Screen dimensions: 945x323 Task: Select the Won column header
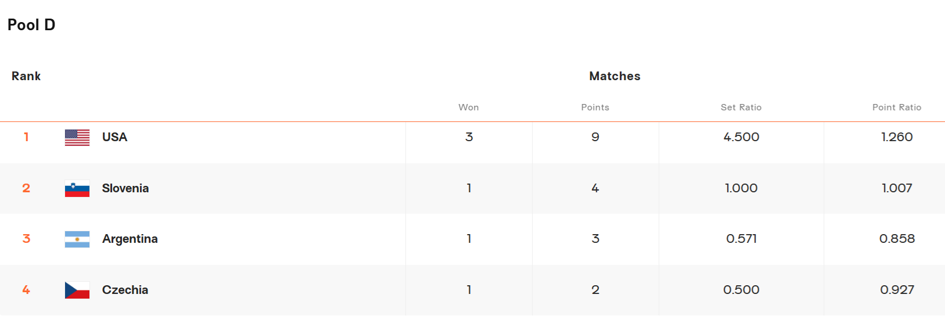point(469,107)
